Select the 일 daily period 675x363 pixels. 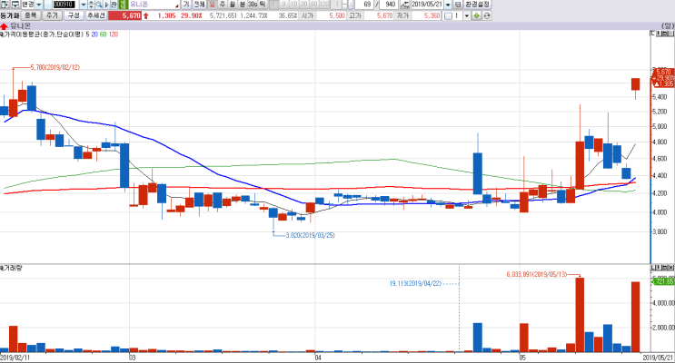(213, 5)
